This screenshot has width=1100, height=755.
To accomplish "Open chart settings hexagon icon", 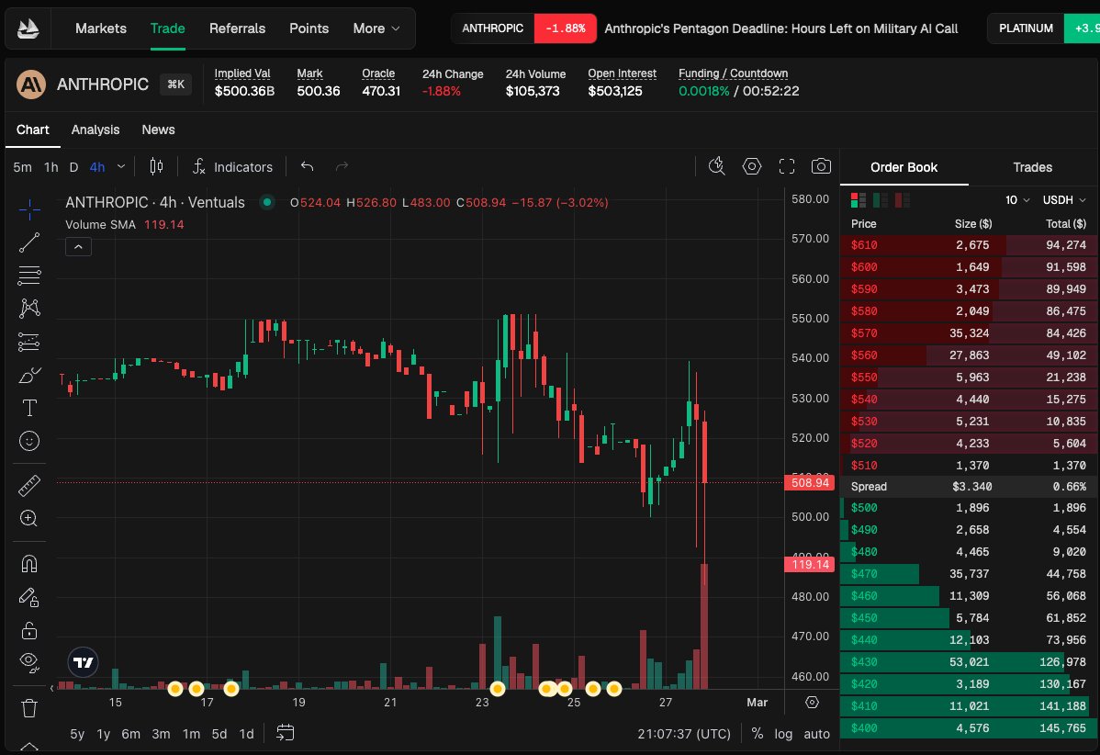I will tap(752, 166).
